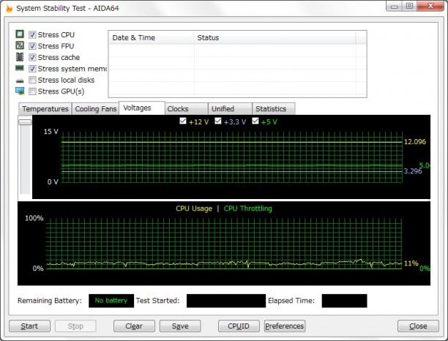This screenshot has height=341, width=448.
Task: Start the stability test
Action: click(29, 326)
